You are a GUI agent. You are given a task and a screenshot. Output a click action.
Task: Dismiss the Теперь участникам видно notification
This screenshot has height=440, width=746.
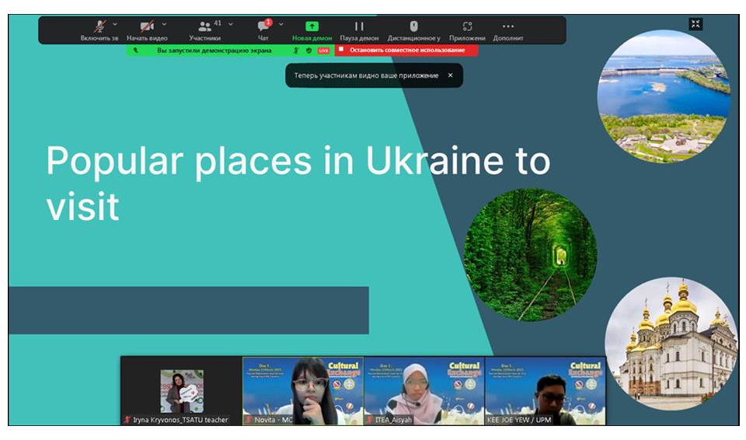click(x=451, y=75)
